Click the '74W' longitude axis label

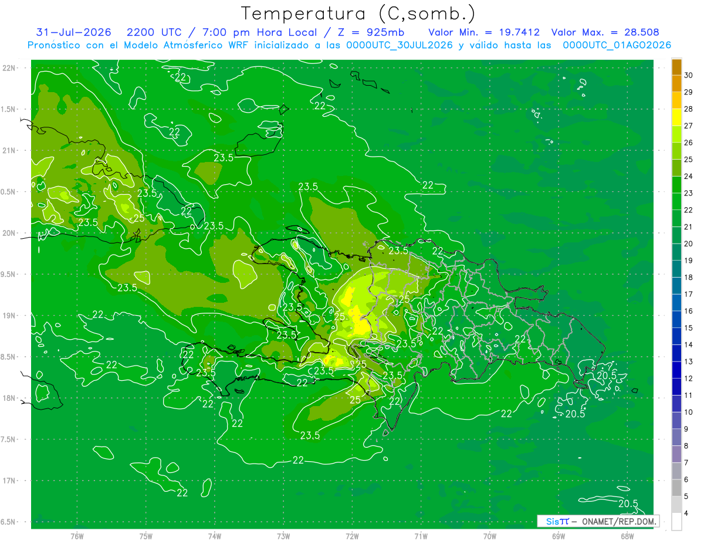[x=215, y=536]
